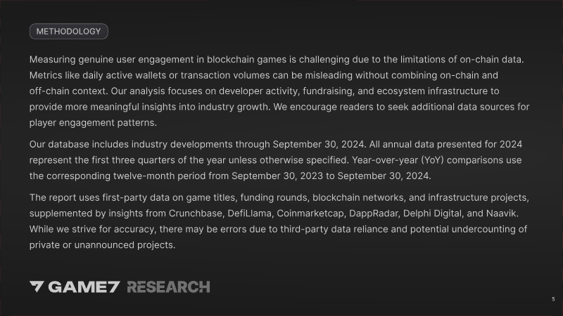The width and height of the screenshot is (563, 316).
Task: Click the Game7 arrow logo icon
Action: point(37,287)
